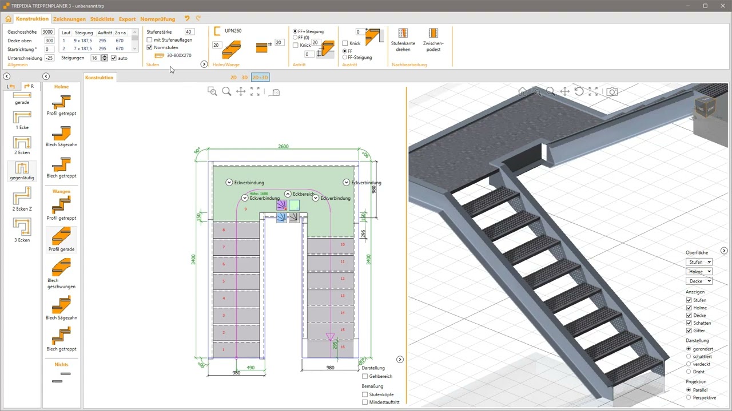The image size is (732, 411).
Task: Collapse the stair shape side panel
Action: [x=6, y=76]
